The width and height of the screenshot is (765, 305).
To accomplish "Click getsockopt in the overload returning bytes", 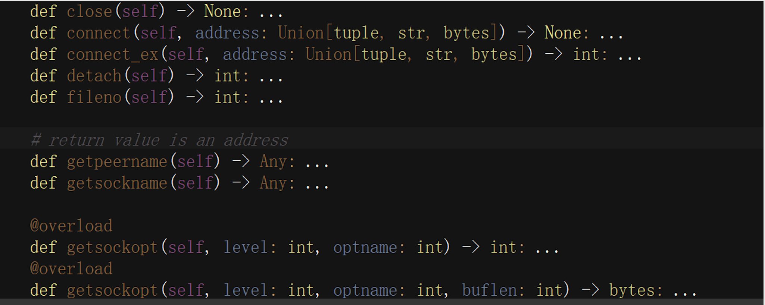I will pyautogui.click(x=113, y=290).
